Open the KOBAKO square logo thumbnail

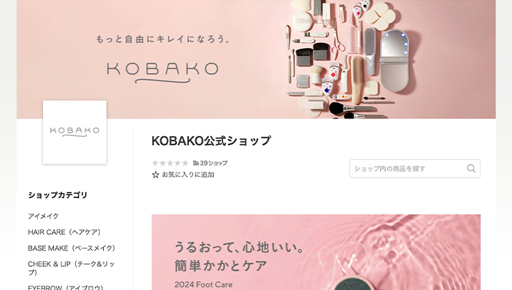click(75, 132)
